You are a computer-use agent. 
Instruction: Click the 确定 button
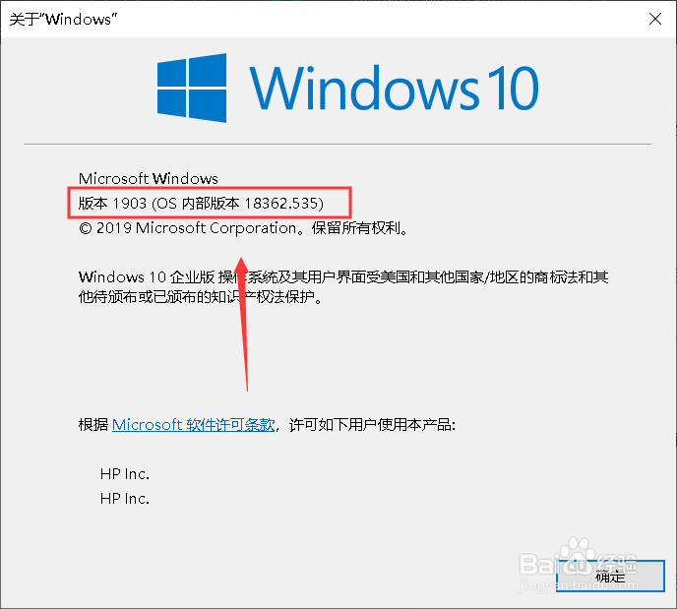point(610,576)
